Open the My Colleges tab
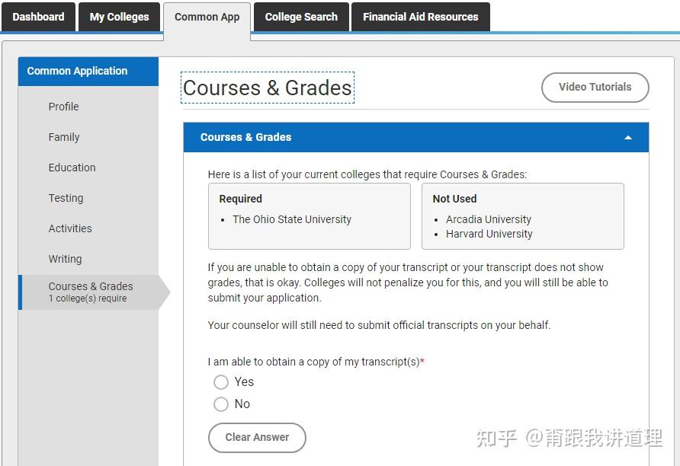The image size is (680, 466). coord(119,17)
